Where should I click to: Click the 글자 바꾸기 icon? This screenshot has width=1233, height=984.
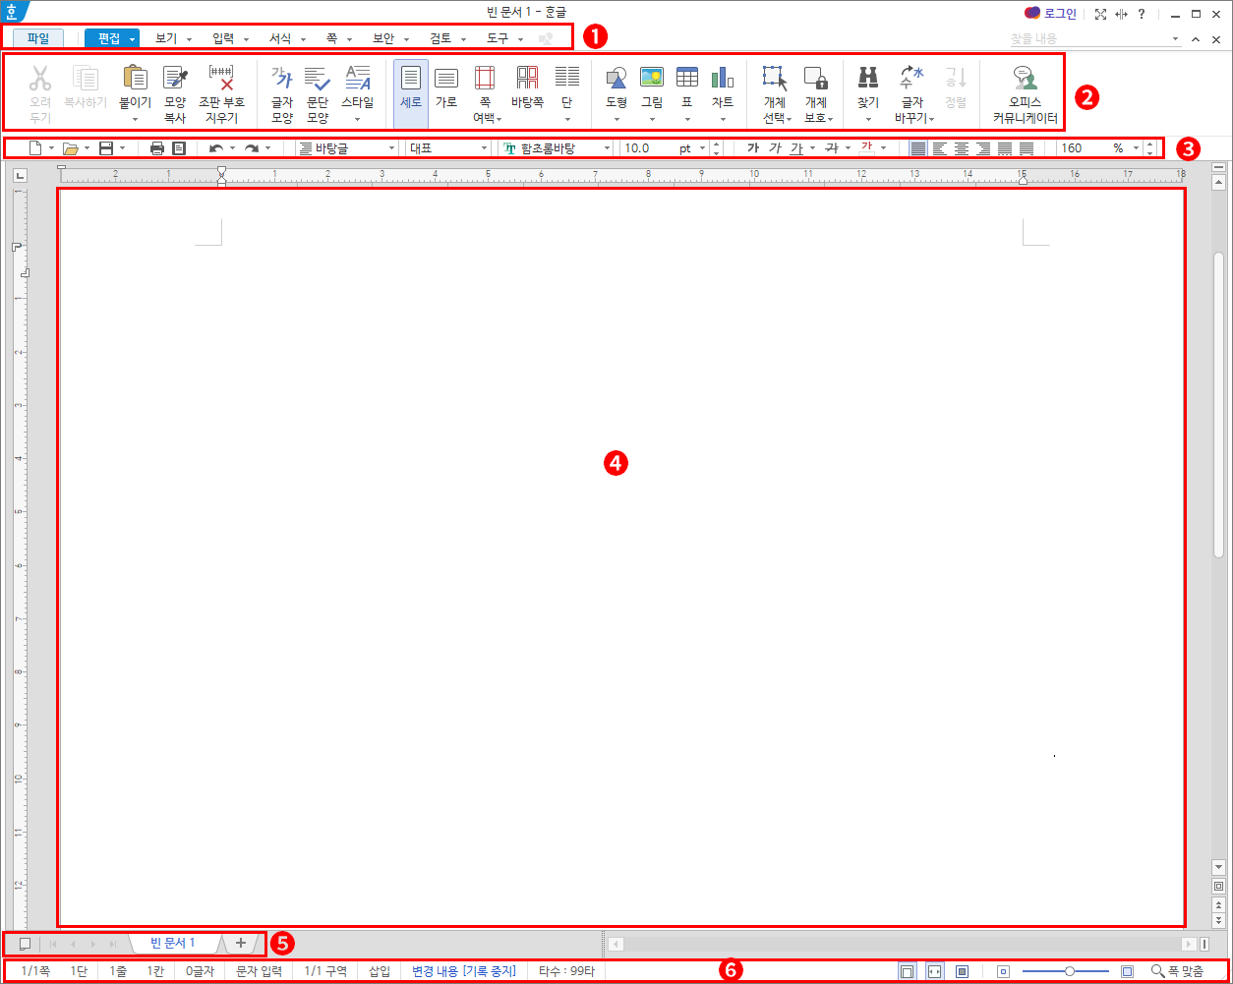click(912, 78)
